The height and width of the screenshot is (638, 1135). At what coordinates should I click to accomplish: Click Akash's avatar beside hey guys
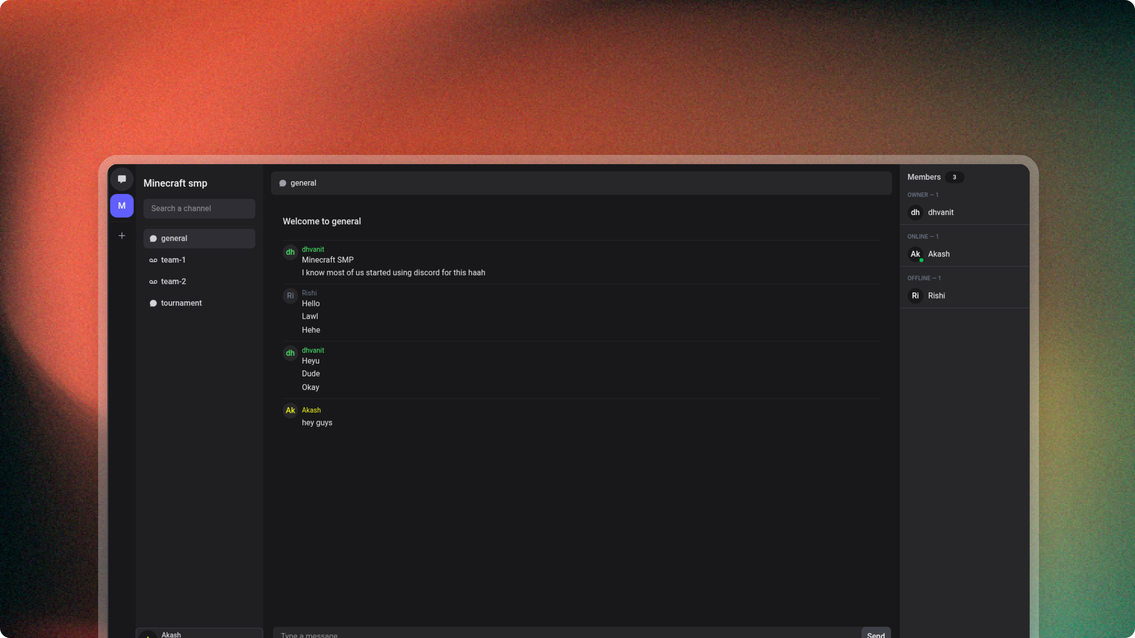(290, 410)
